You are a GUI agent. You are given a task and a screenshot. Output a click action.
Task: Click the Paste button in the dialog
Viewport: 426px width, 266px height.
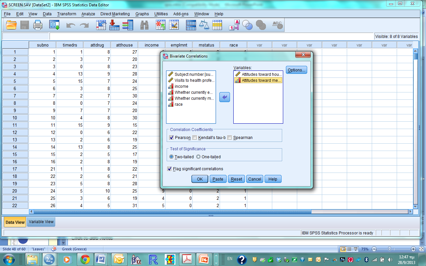(218, 179)
